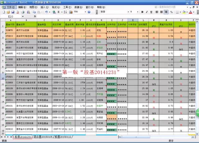
Task: Select the 股基20141231 sheet tab
Action: pyautogui.click(x=23, y=137)
